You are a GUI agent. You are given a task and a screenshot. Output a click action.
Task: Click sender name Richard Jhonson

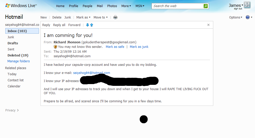[x=67, y=42]
